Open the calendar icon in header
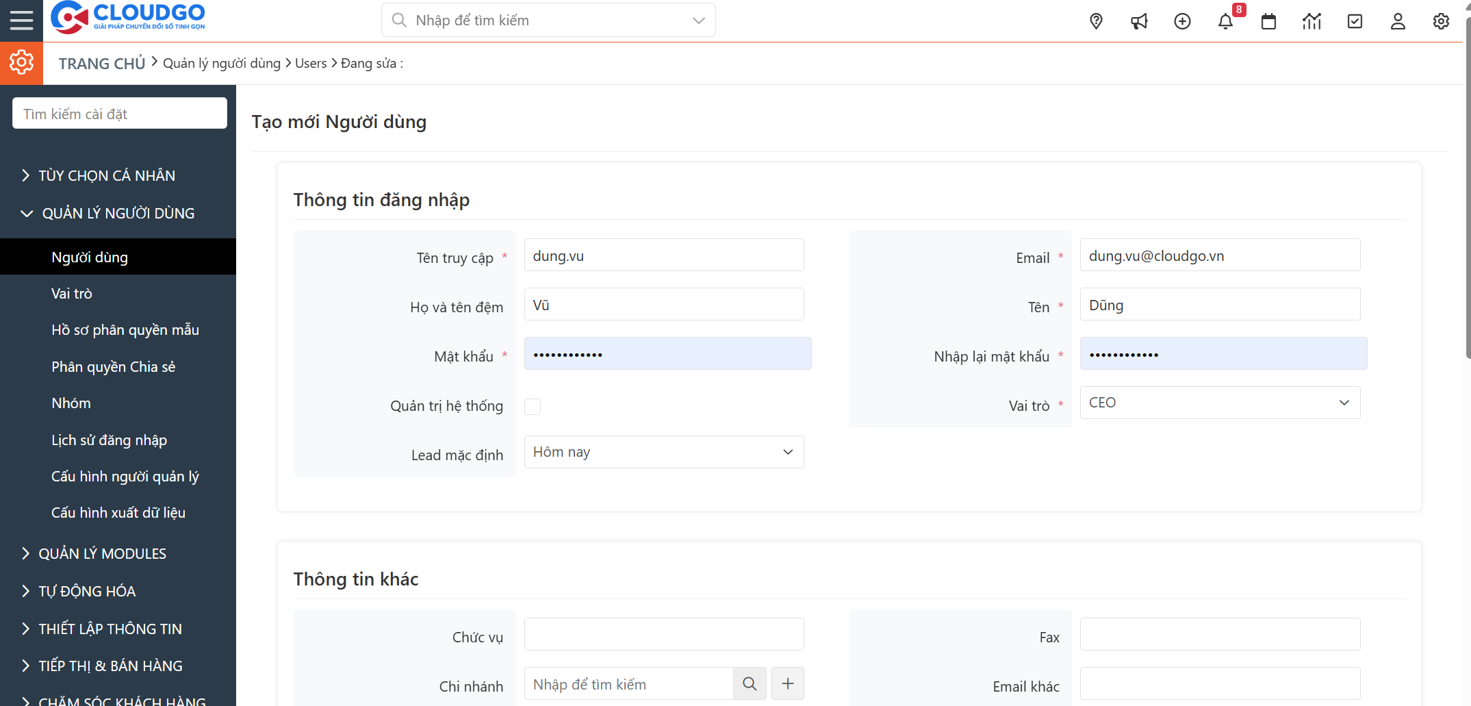 [1268, 21]
